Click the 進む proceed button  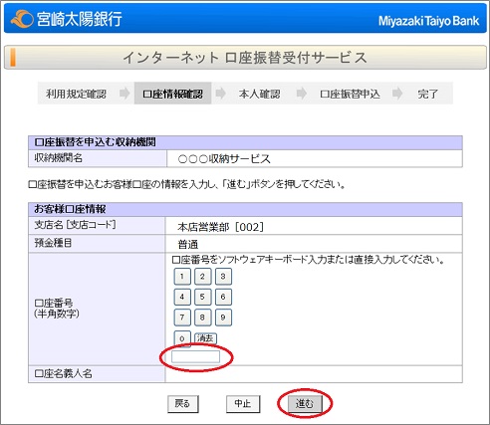tap(305, 404)
